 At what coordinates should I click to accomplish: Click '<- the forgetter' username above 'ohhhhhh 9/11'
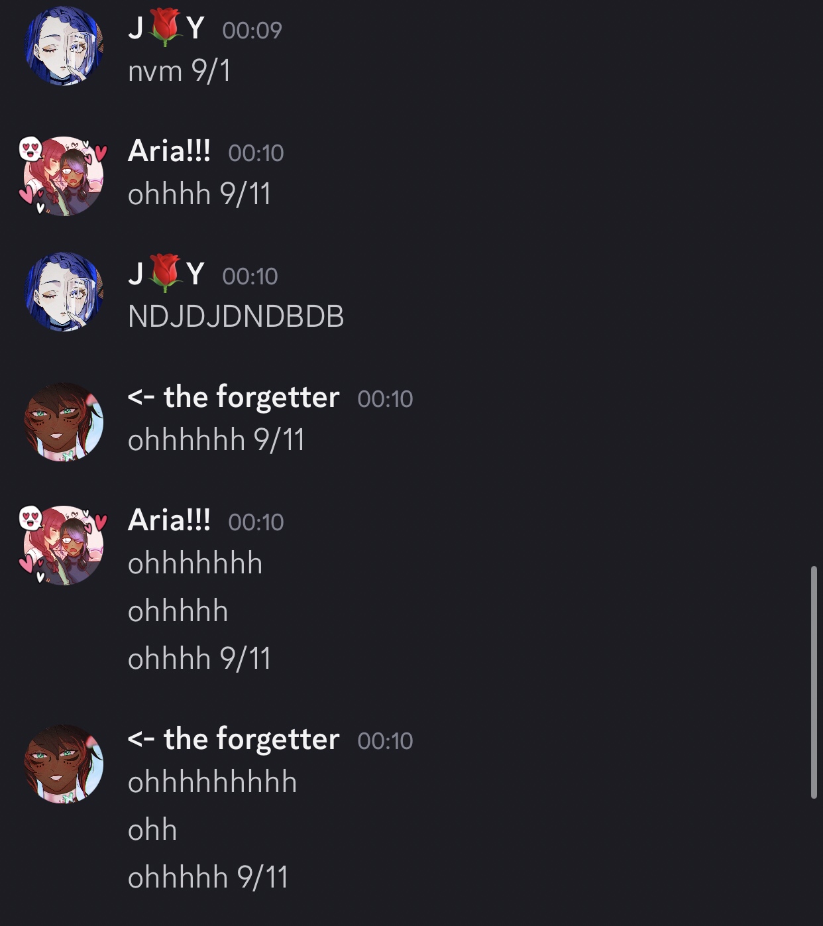pyautogui.click(x=233, y=398)
